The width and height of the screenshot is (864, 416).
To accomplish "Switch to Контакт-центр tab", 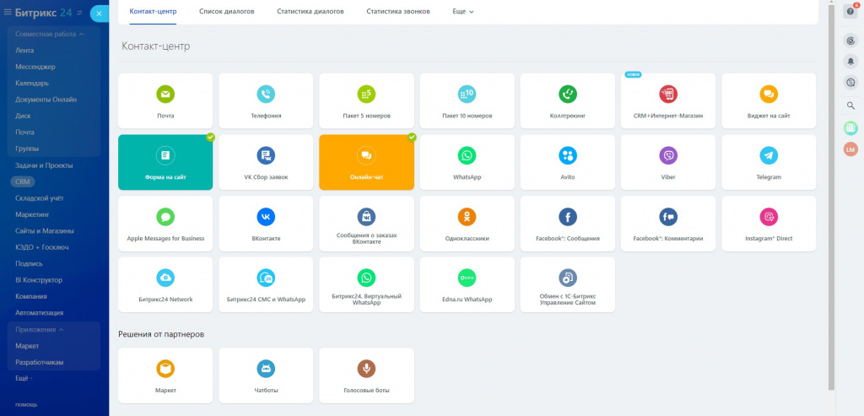I will pyautogui.click(x=153, y=11).
